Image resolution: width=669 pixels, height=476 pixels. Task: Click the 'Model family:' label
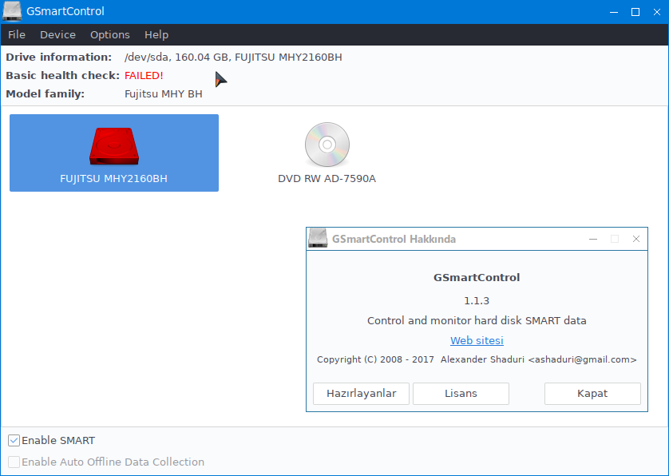[46, 94]
